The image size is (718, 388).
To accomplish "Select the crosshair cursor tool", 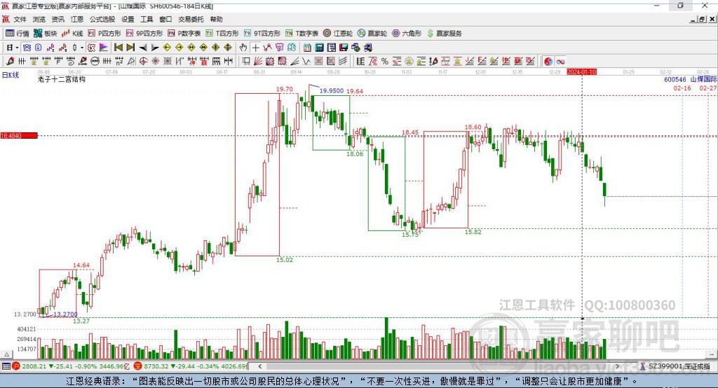I will click(x=255, y=48).
